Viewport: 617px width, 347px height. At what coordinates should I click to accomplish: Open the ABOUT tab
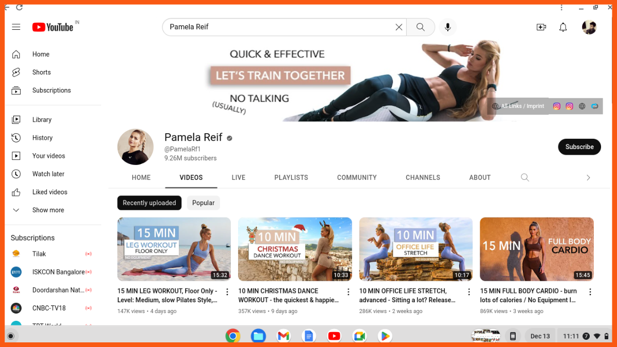[480, 177]
